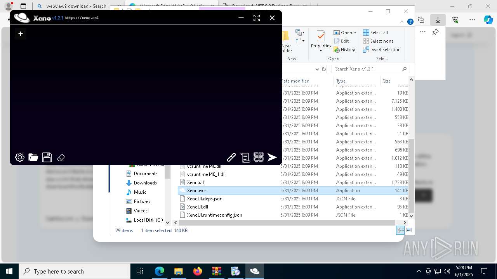Click down arrow of navigation pane scrollbar
Viewport: 497px width, 279px height.
click(x=168, y=222)
